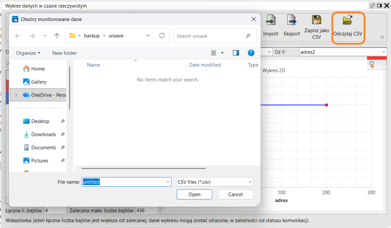Open the Organize menu
The width and height of the screenshot is (391, 228).
click(x=28, y=53)
